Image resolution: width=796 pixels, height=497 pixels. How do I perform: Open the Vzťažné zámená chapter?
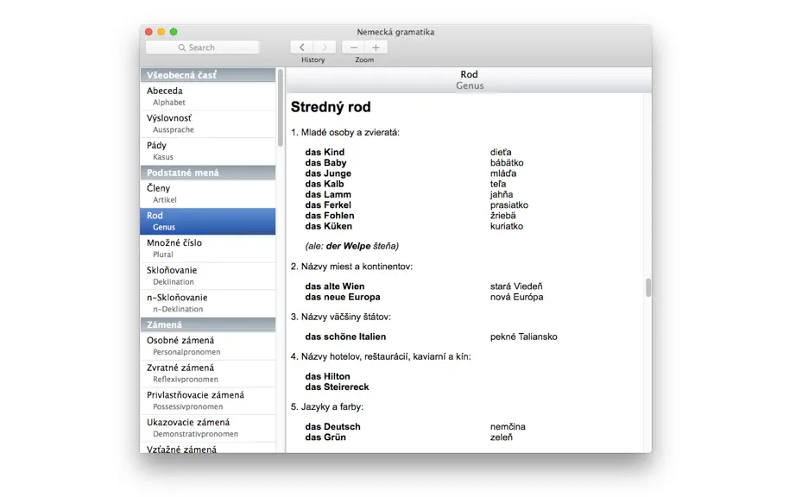(208, 449)
